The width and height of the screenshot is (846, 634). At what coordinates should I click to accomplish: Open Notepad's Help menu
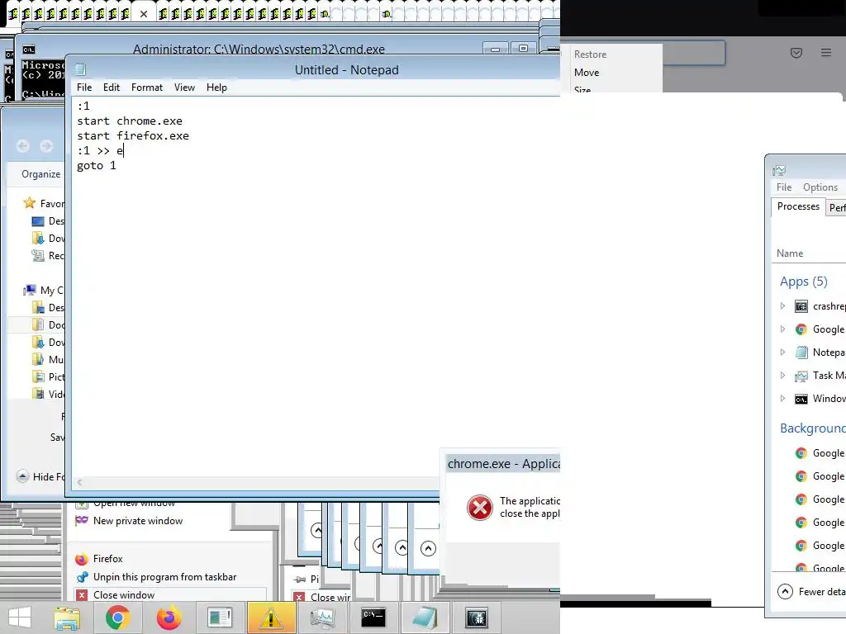pyautogui.click(x=216, y=88)
